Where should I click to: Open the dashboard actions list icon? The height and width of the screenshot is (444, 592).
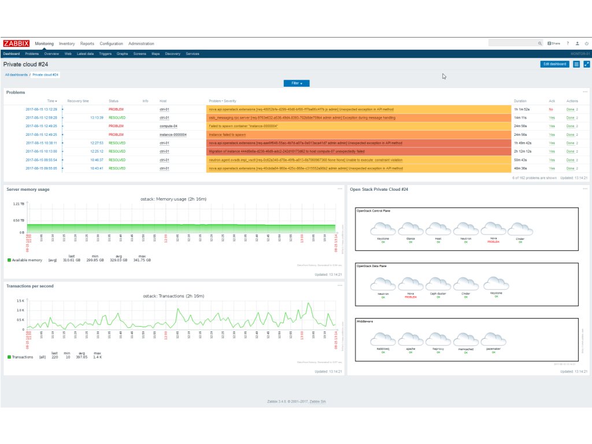(x=576, y=64)
